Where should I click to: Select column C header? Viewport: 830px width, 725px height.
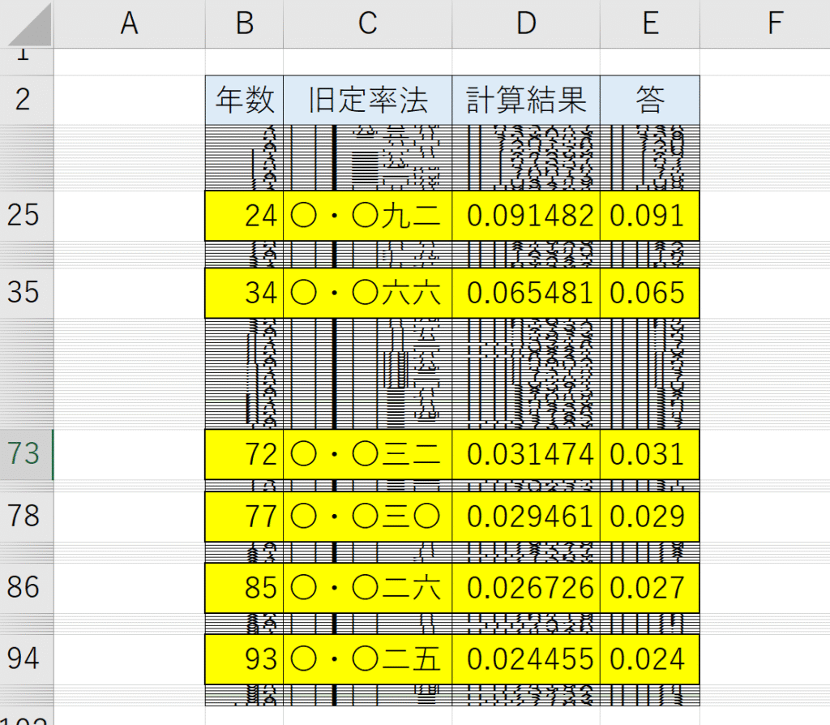click(x=367, y=24)
